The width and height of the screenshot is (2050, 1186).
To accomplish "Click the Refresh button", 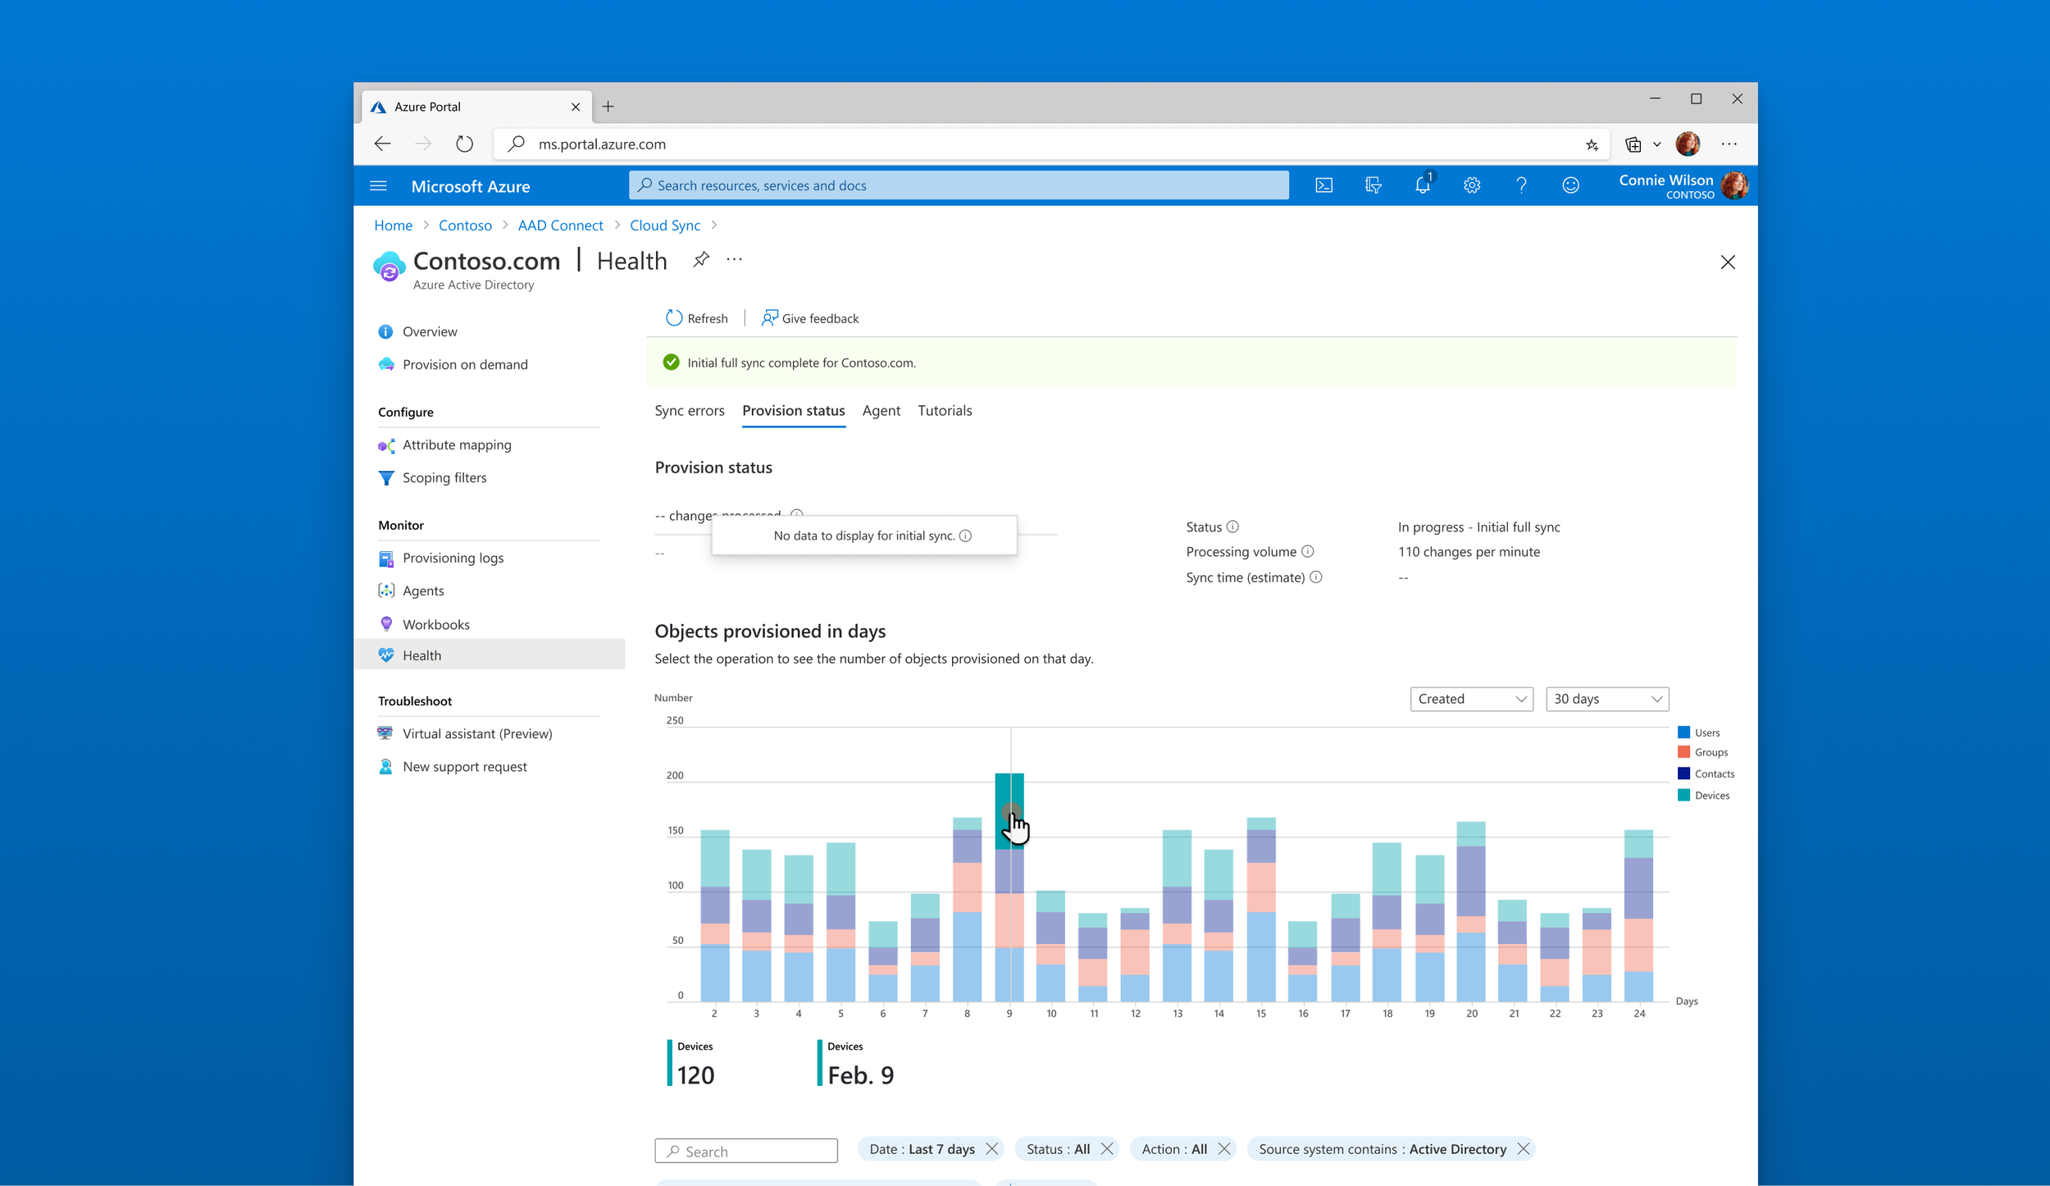I will coord(696,318).
